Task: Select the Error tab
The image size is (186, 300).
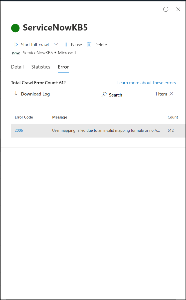Action: (63, 67)
